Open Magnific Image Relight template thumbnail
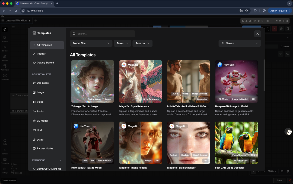Screen dimensions: 293x184 pos(141,143)
